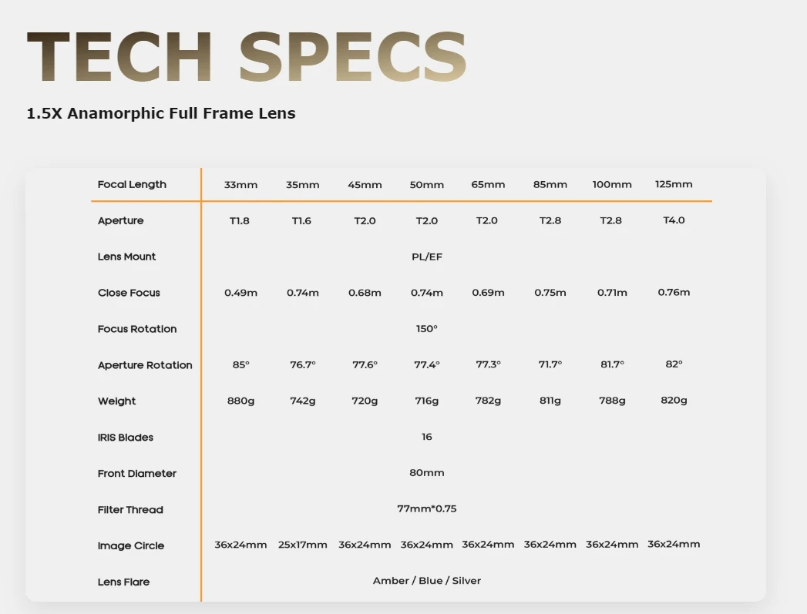Select the 33mm column header
Viewport: 807px width, 614px height.
click(240, 185)
